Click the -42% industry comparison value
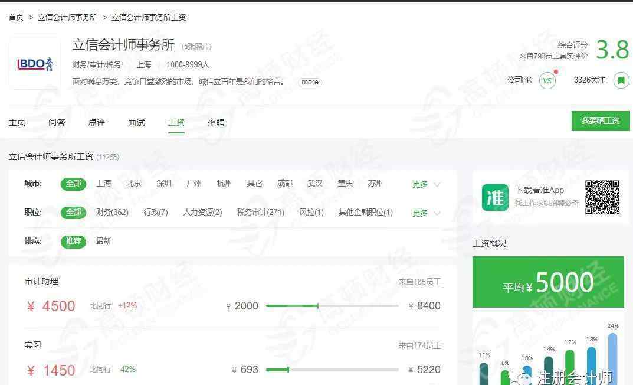The image size is (633, 385). 126,369
